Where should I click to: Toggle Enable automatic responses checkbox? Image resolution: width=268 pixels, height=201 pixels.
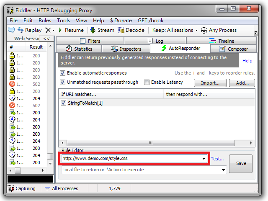(62, 73)
